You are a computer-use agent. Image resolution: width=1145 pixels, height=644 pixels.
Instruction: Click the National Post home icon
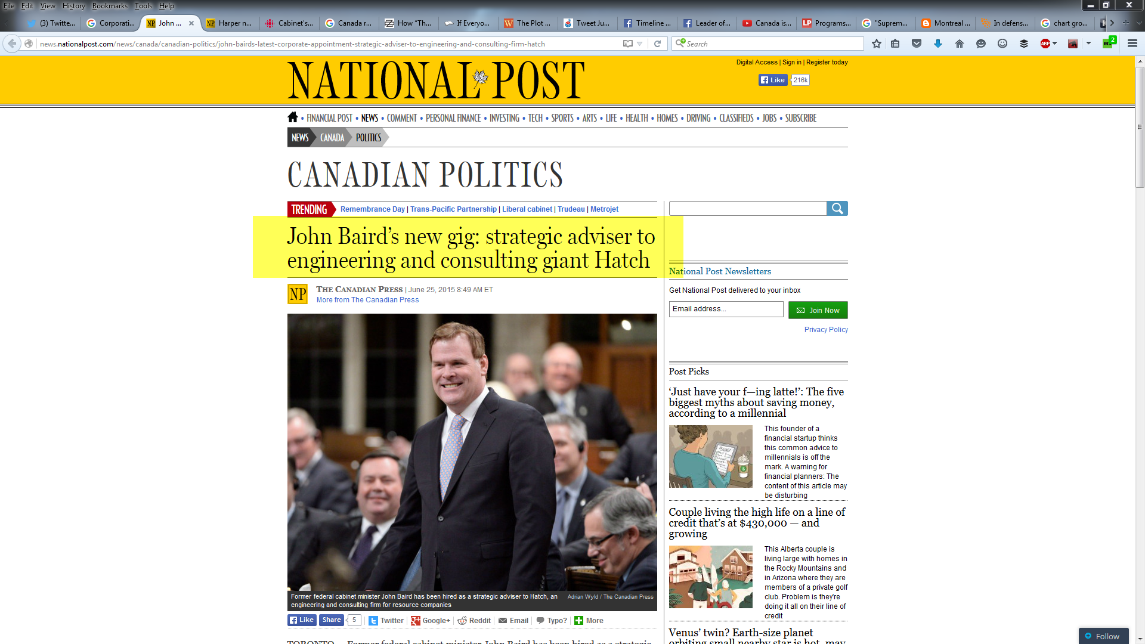(x=292, y=117)
